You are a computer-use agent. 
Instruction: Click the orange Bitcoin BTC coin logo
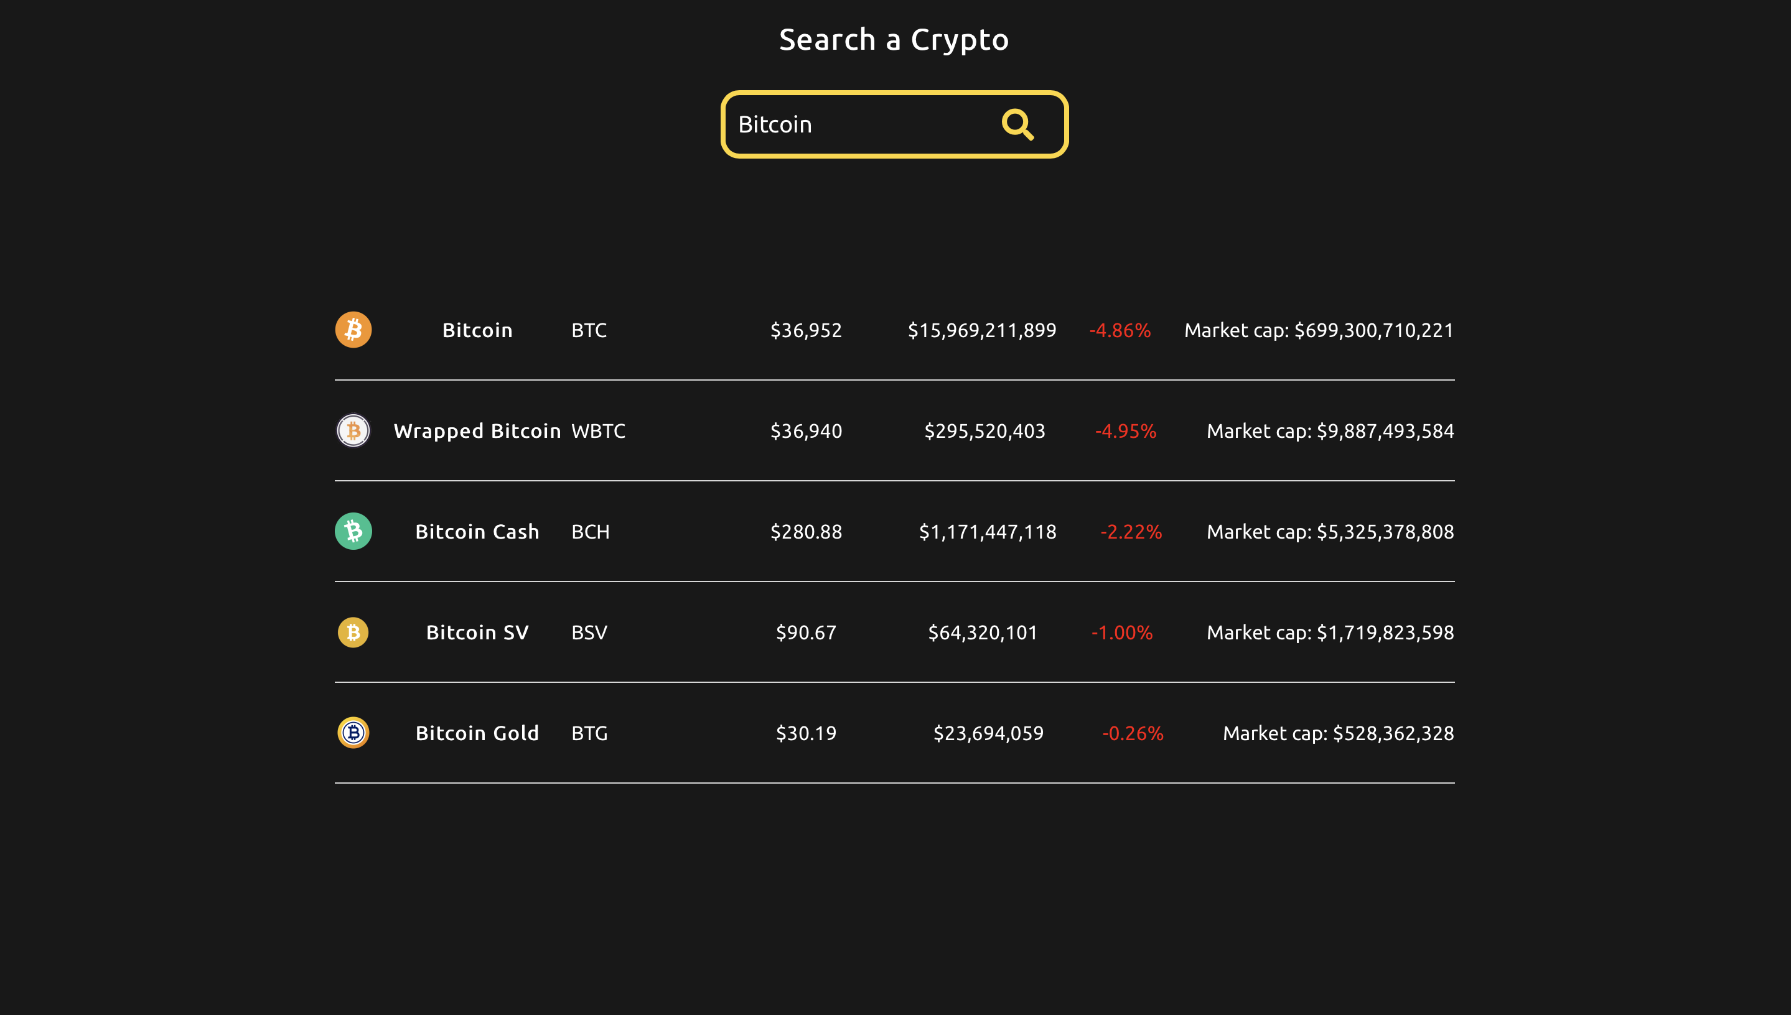point(353,330)
